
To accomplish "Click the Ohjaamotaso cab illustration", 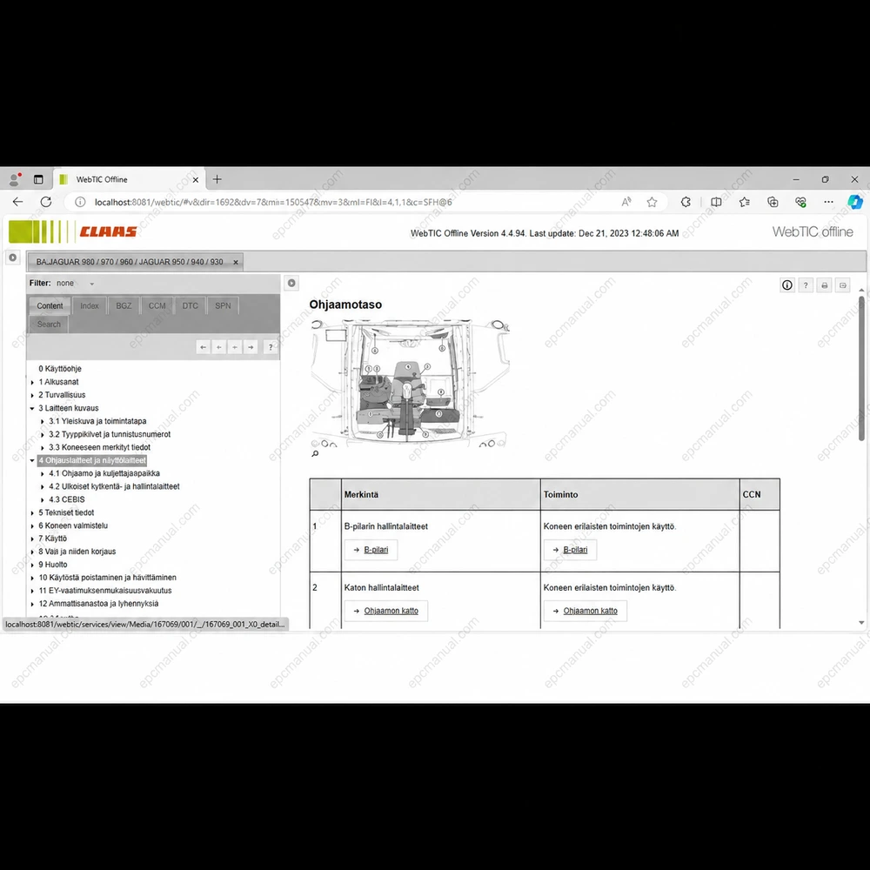I will pyautogui.click(x=410, y=383).
